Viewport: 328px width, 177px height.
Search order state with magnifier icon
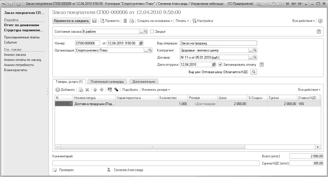[x=146, y=31]
